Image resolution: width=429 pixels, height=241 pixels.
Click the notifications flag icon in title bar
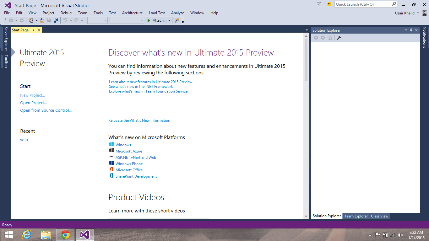point(319,4)
